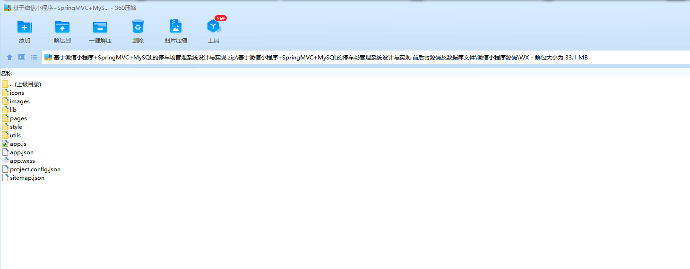
Task: Click the project.config.json file icon
Action: coord(5,169)
